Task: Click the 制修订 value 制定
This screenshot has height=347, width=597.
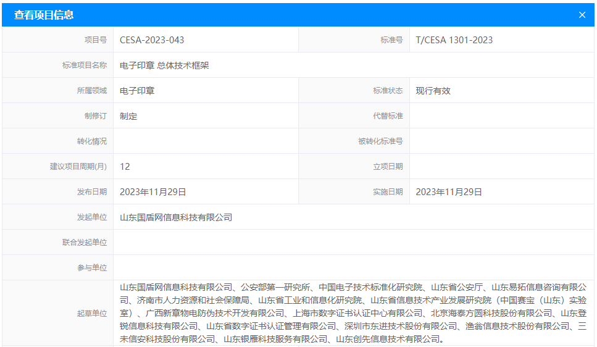Action: [x=128, y=116]
